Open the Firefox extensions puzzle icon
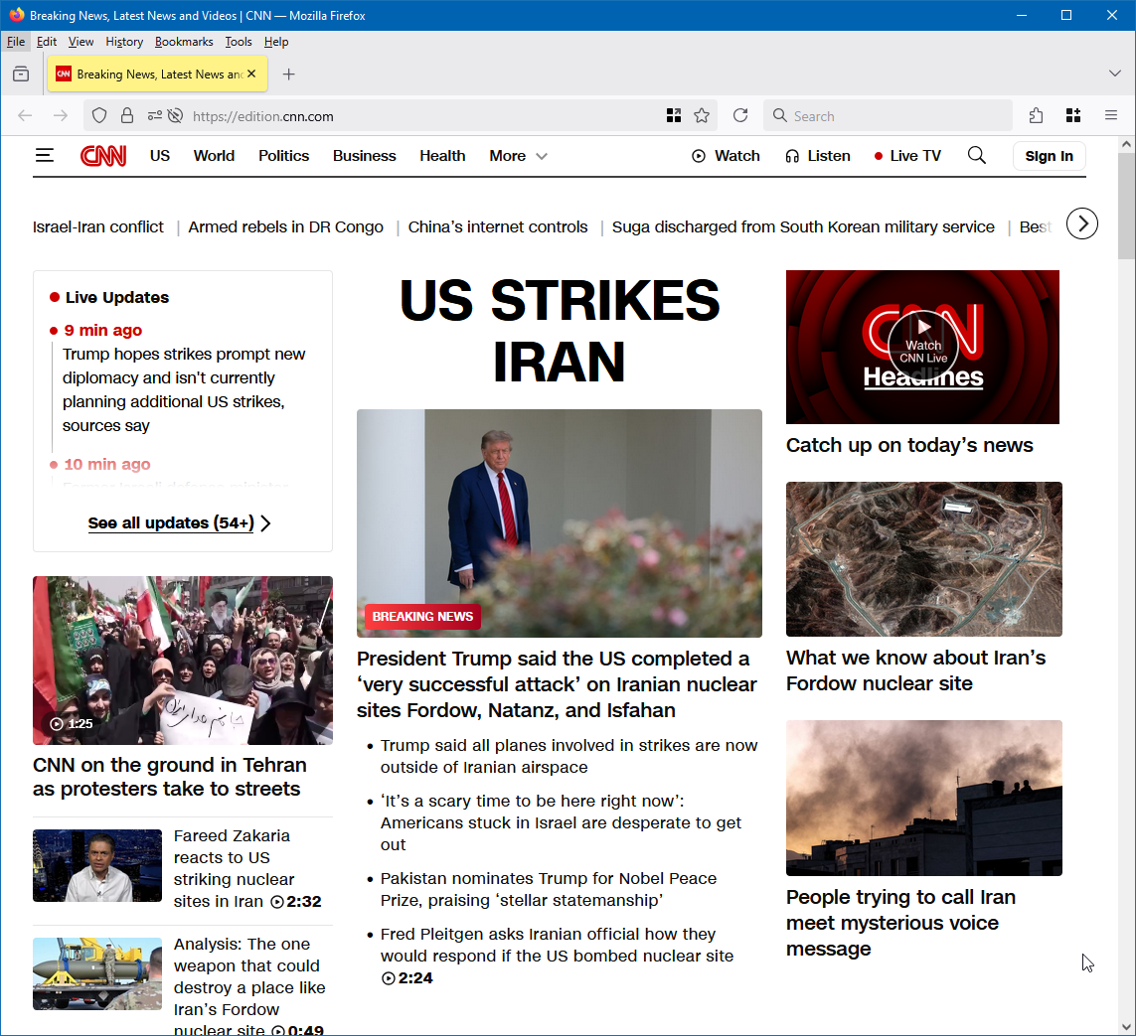The image size is (1136, 1036). pyautogui.click(x=1036, y=116)
